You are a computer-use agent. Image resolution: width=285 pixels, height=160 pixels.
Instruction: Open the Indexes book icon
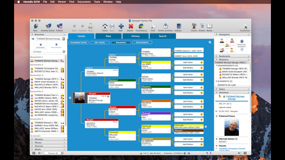click(179, 26)
